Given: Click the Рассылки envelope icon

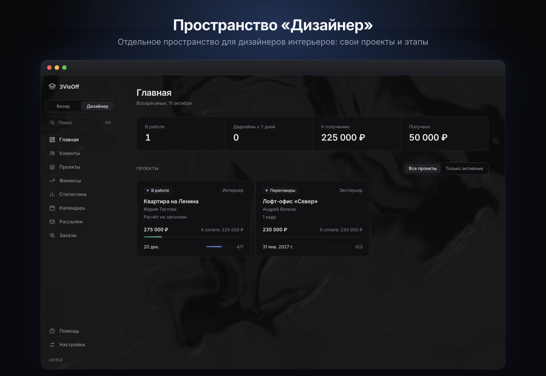Looking at the screenshot, I should 52,222.
